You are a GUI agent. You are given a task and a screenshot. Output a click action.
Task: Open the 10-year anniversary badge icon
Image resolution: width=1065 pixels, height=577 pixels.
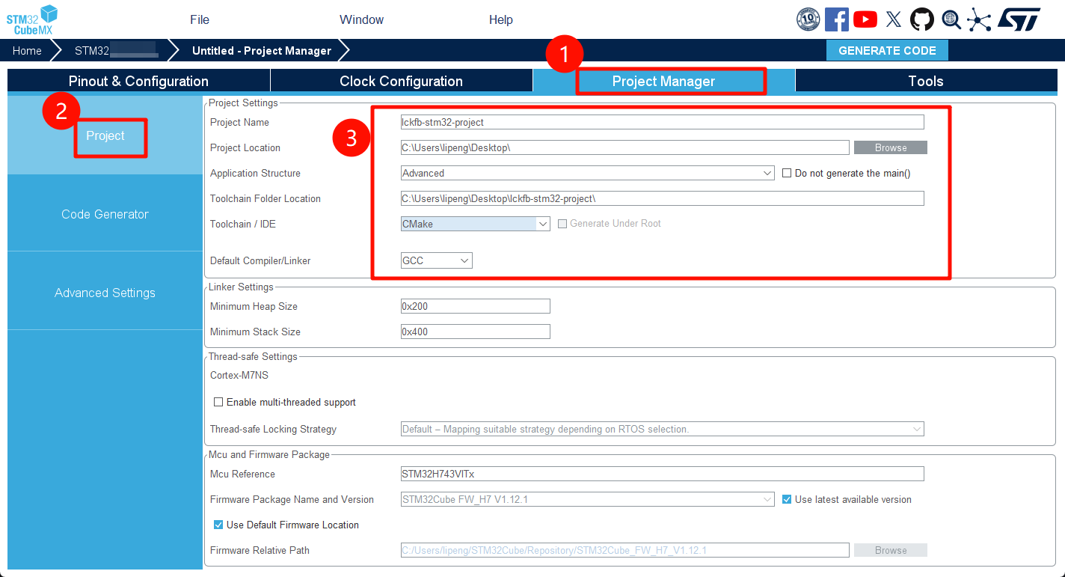tap(808, 19)
